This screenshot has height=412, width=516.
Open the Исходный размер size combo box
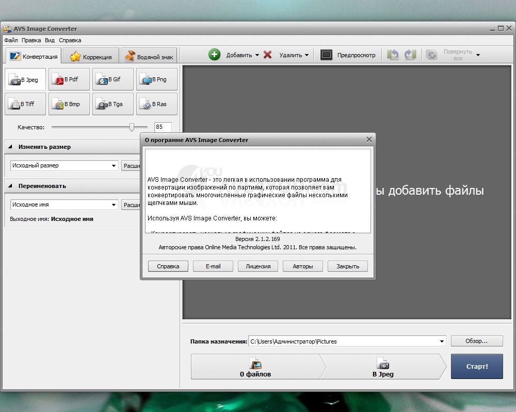(x=64, y=166)
